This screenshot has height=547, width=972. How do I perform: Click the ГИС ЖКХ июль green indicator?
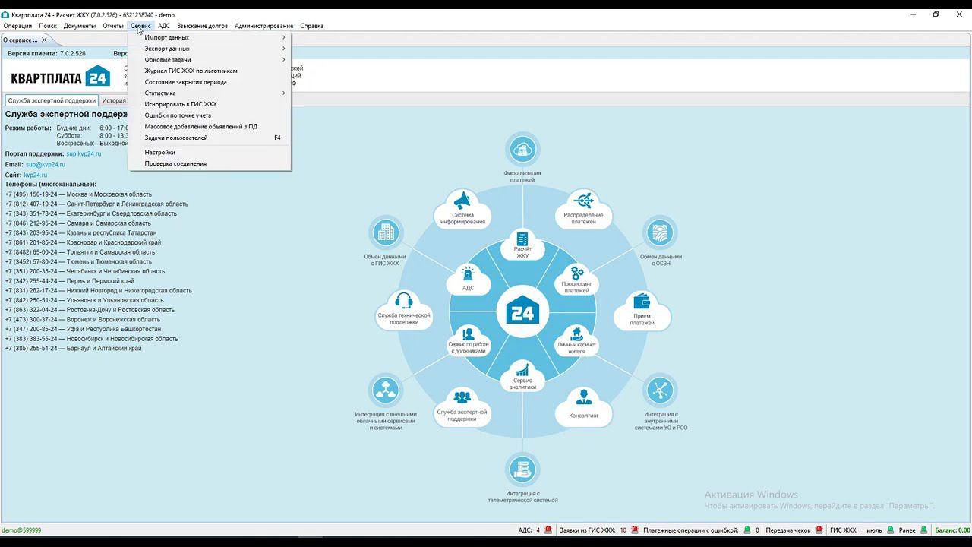[x=890, y=530]
